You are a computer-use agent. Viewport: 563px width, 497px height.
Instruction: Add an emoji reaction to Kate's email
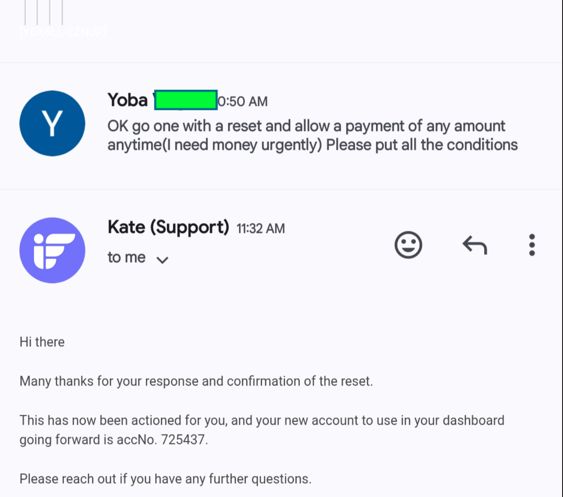pyautogui.click(x=408, y=245)
